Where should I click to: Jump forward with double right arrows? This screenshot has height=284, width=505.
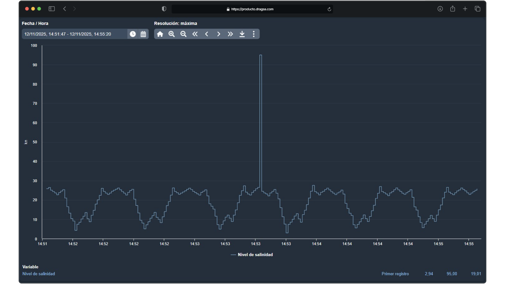click(x=230, y=34)
